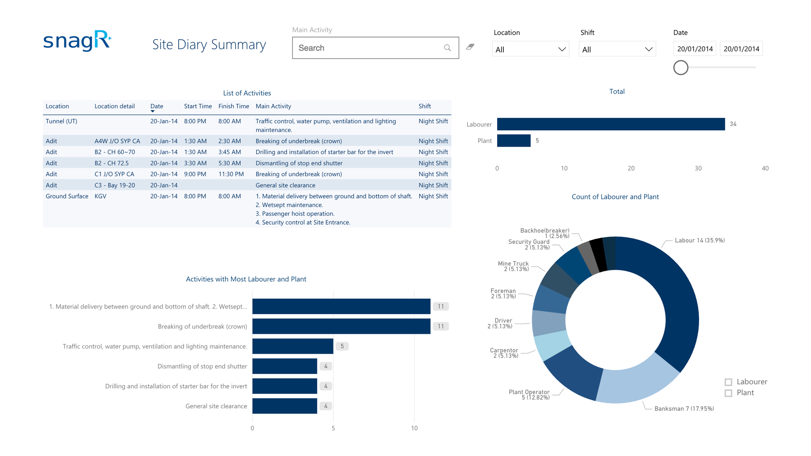This screenshot has height=456, width=811.
Task: Click the 'KGV' location detail cell
Action: (x=100, y=196)
